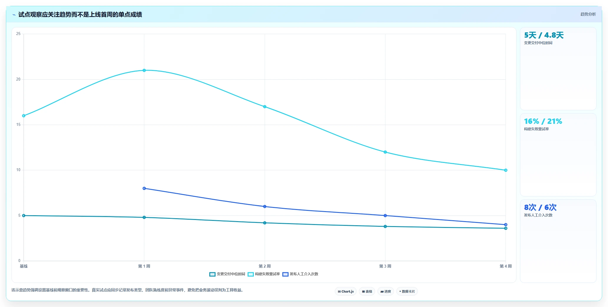This screenshot has height=307, width=608.
Task: Click the y-axis value 25
Action: [x=18, y=34]
